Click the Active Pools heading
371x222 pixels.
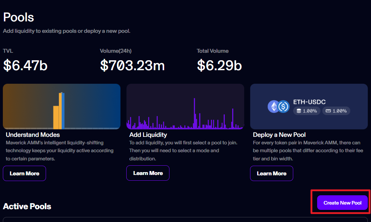click(27, 206)
